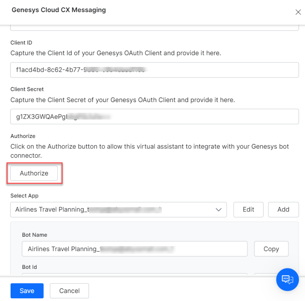Cancel the configuration changes
Viewport: 305px width, 301px height.
(69, 291)
